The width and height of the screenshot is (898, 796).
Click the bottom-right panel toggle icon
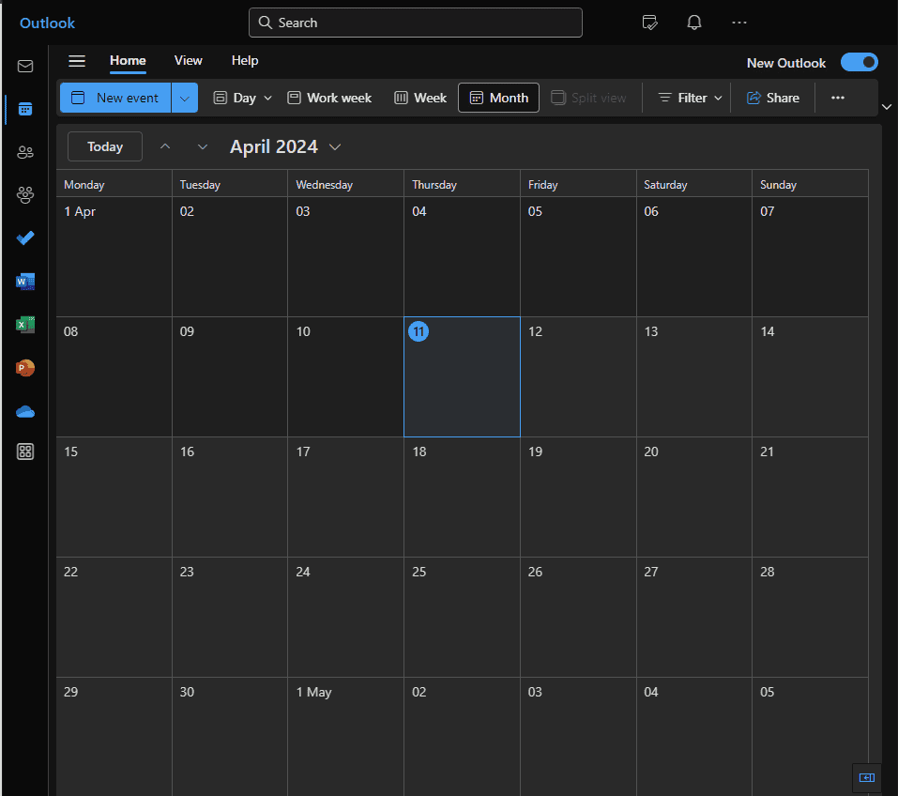(x=866, y=777)
